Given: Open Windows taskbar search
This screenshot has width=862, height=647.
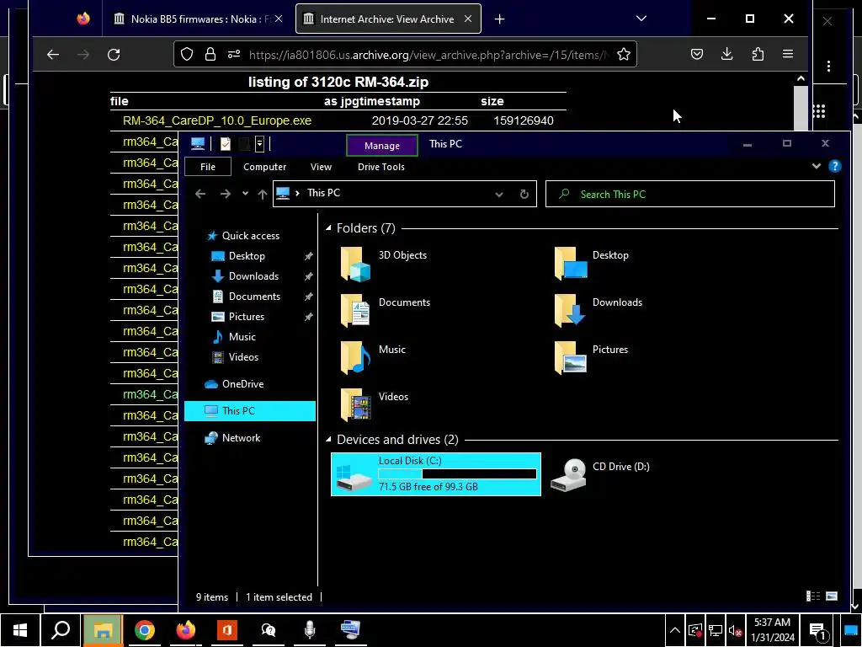Looking at the screenshot, I should [61, 630].
